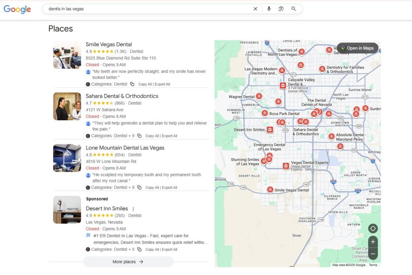This screenshot has height=275, width=412.
Task: Open Lone Mountain Dental Las Vegas listing
Action: [125, 148]
